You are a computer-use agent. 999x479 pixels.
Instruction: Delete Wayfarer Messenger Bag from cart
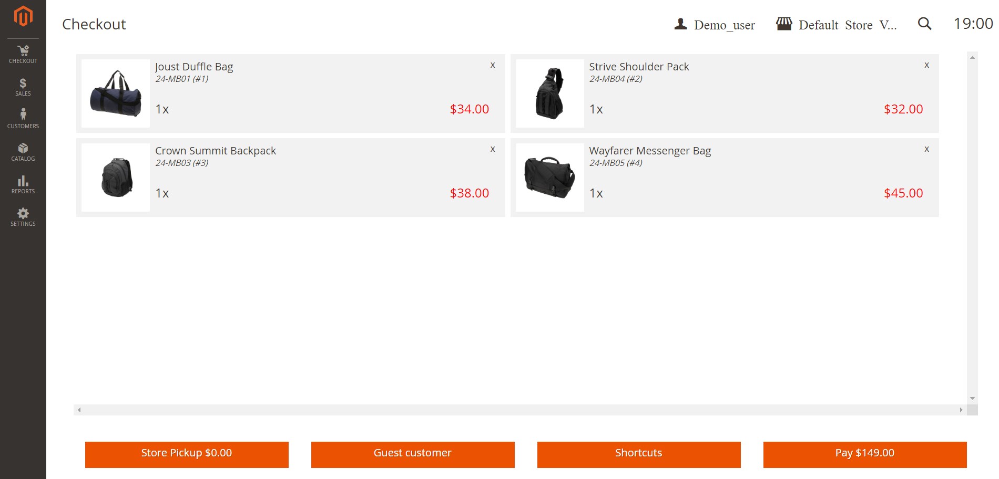point(926,149)
